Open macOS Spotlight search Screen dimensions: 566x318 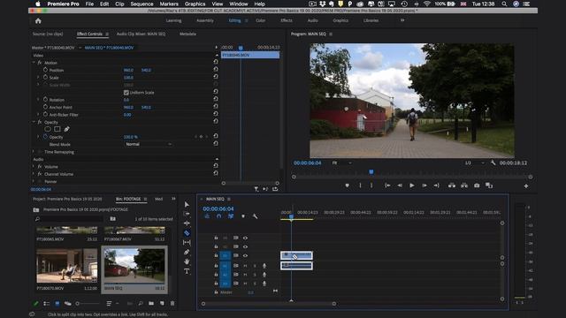pyautogui.click(x=504, y=4)
